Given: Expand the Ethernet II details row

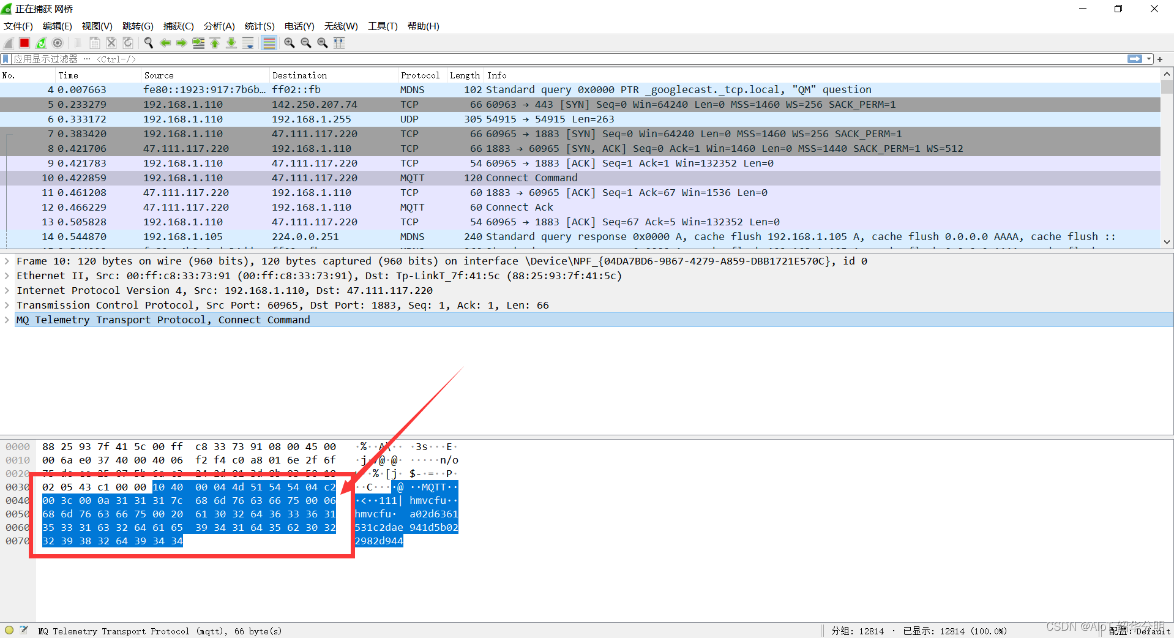Looking at the screenshot, I should point(7,276).
